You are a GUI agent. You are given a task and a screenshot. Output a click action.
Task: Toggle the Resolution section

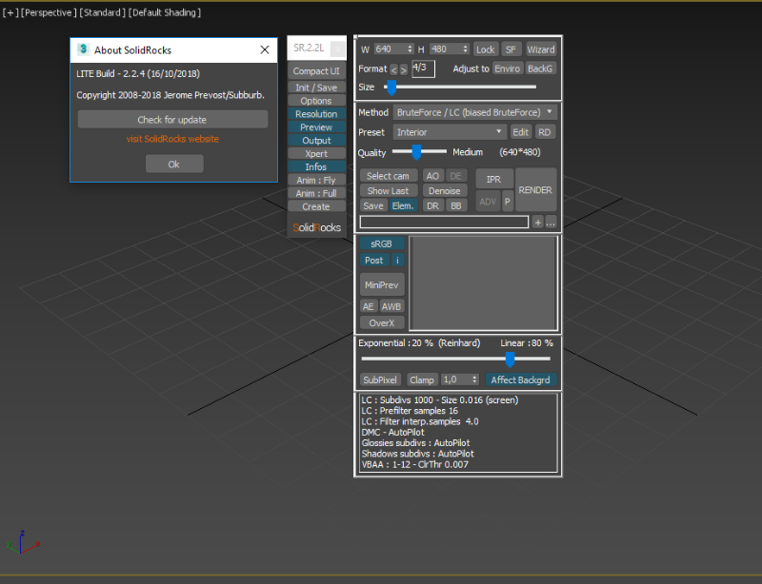316,113
